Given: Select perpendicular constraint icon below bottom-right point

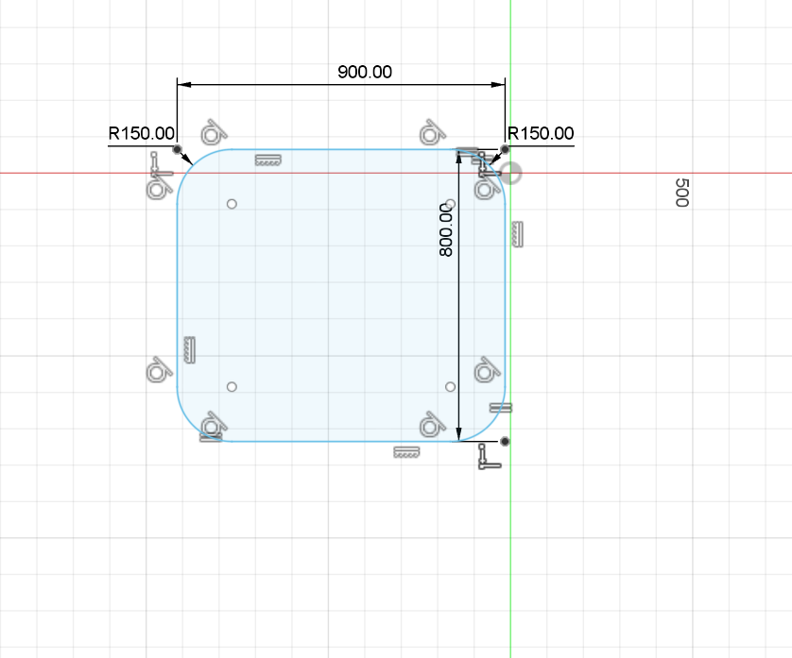Looking at the screenshot, I should tap(490, 457).
